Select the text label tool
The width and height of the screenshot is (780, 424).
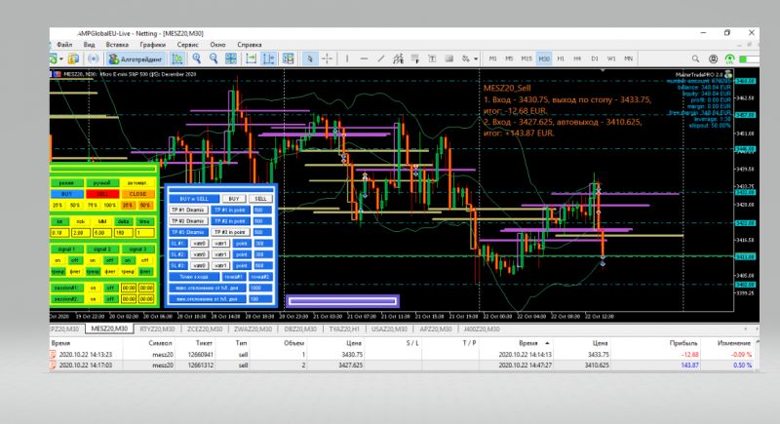pos(432,59)
